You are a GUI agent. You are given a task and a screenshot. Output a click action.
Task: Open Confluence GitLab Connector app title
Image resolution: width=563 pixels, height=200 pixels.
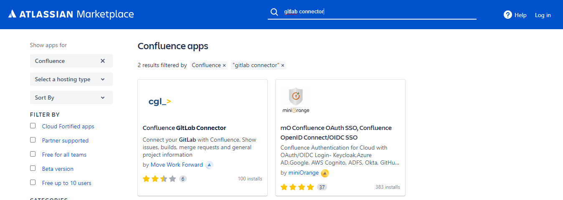click(184, 128)
